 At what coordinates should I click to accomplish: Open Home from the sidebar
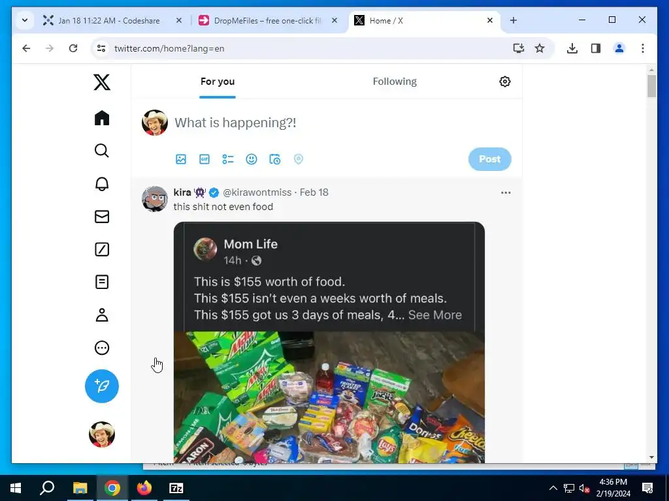click(x=102, y=118)
